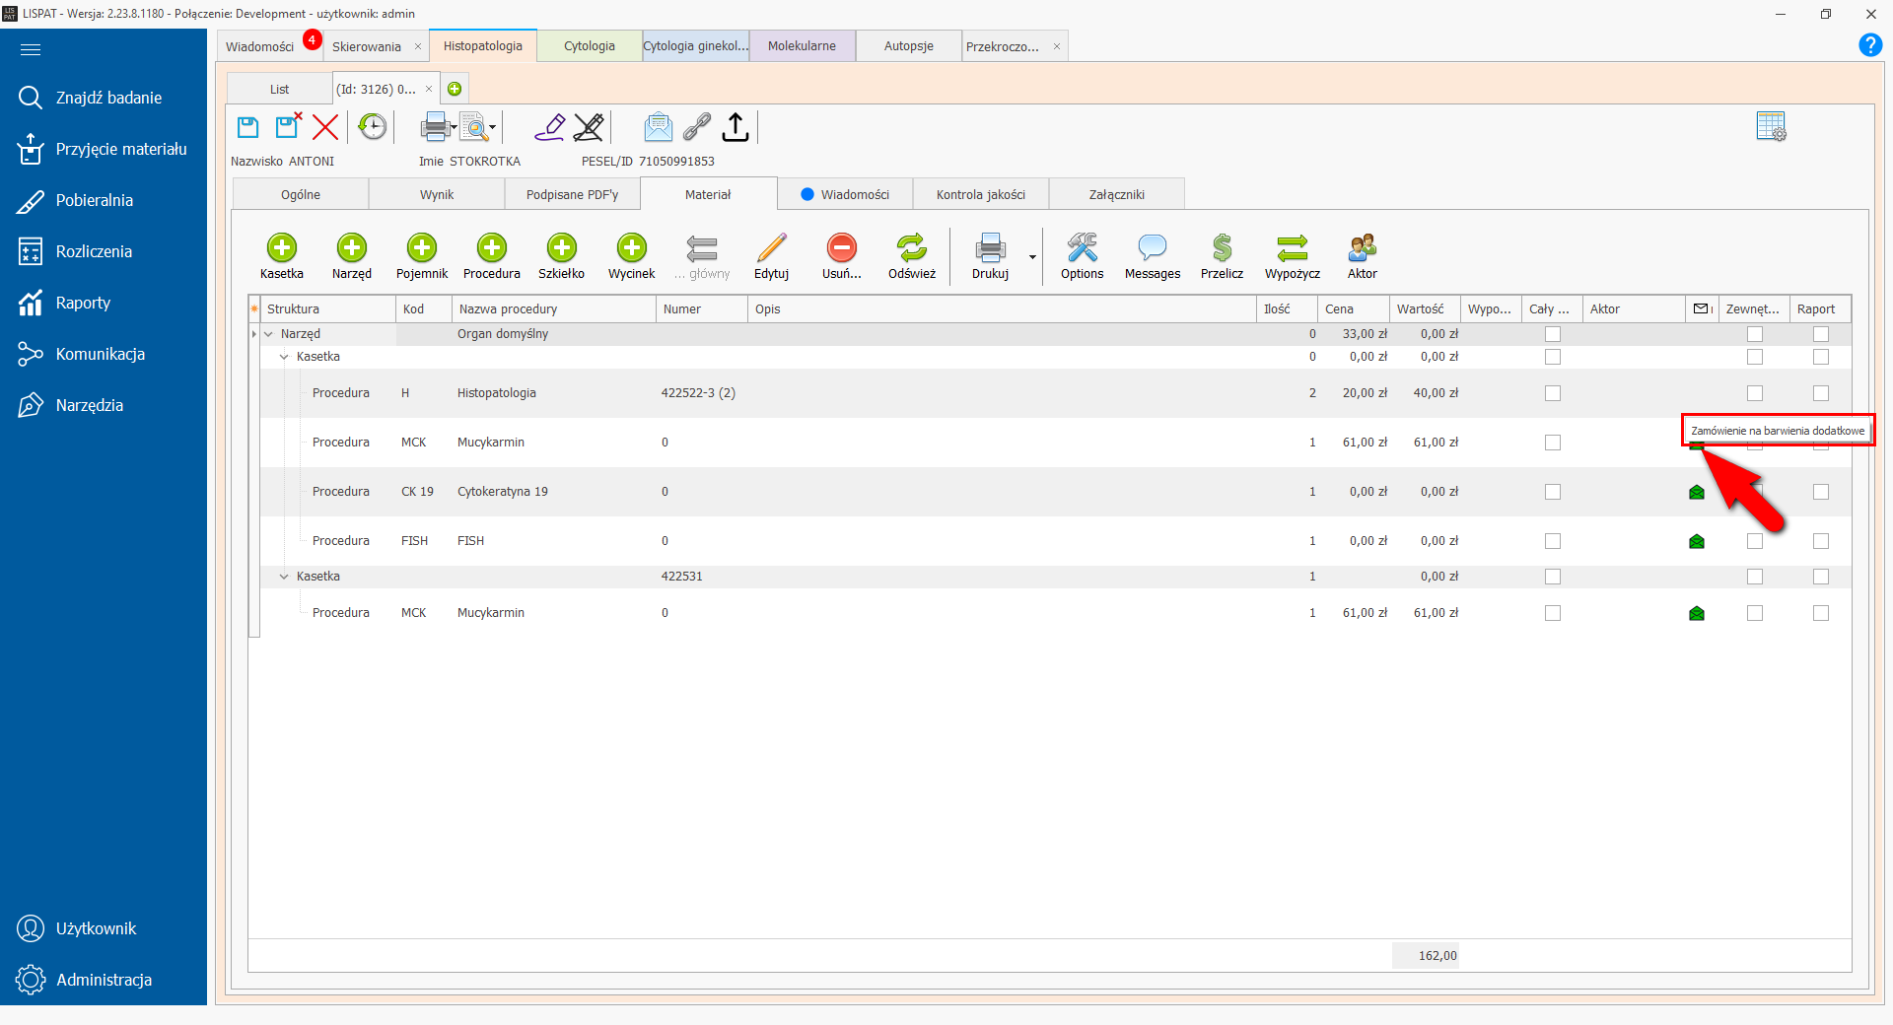This screenshot has width=1893, height=1025.
Task: Toggle the hamburger sidebar menu
Action: click(x=31, y=49)
